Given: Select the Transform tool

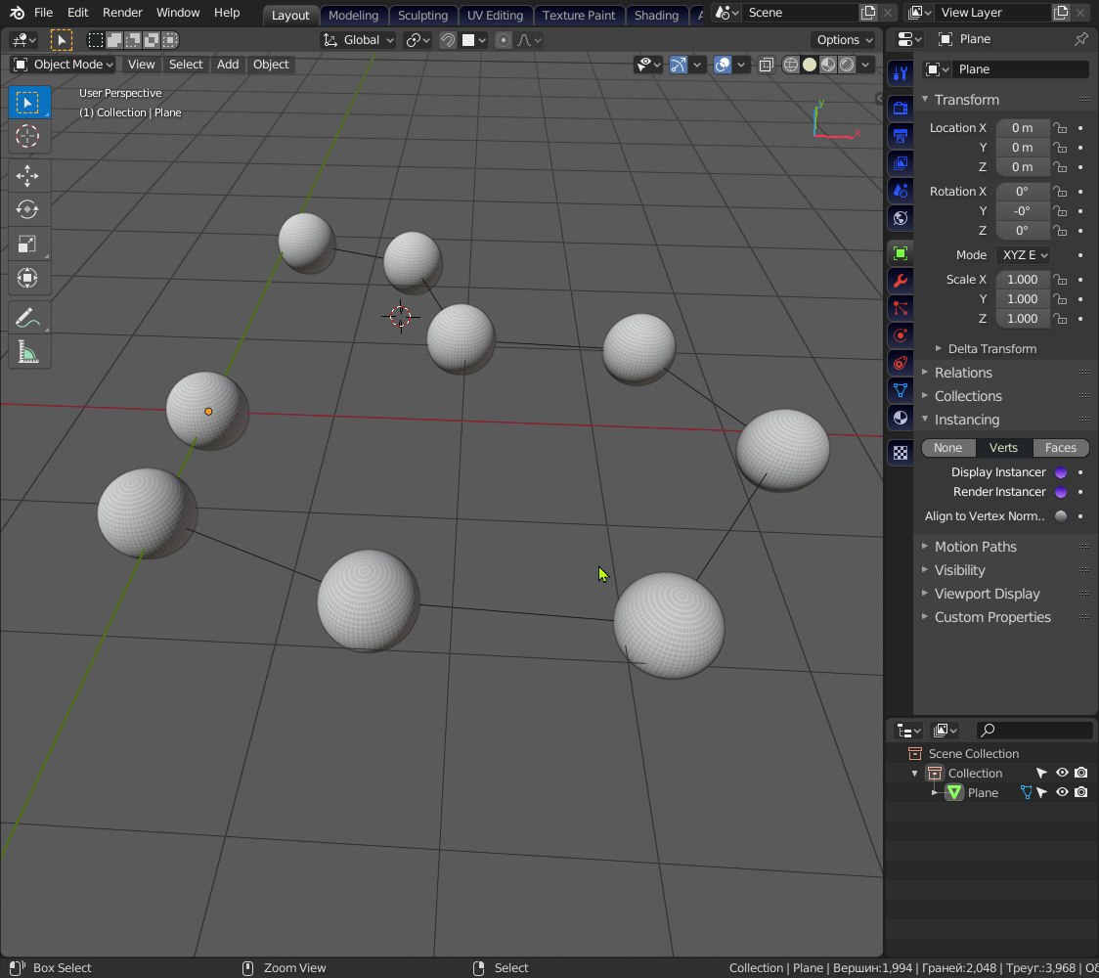Looking at the screenshot, I should pos(28,278).
